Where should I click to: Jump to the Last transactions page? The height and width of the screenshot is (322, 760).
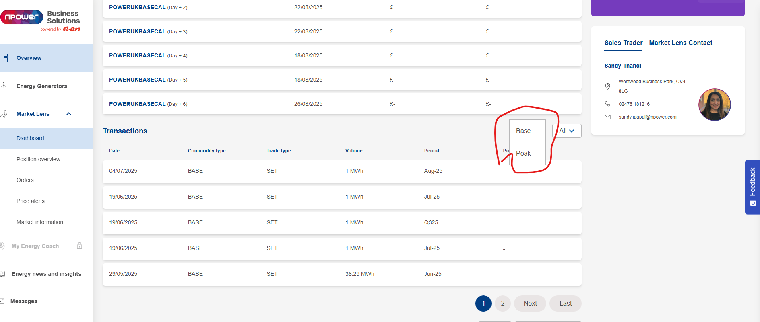tap(565, 304)
